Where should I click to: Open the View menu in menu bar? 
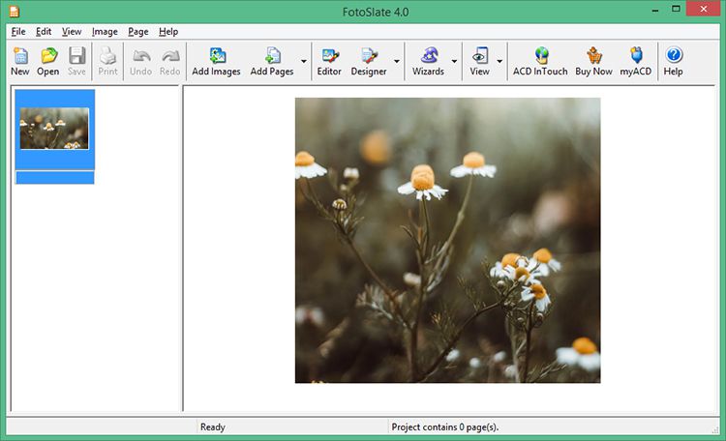(x=72, y=32)
